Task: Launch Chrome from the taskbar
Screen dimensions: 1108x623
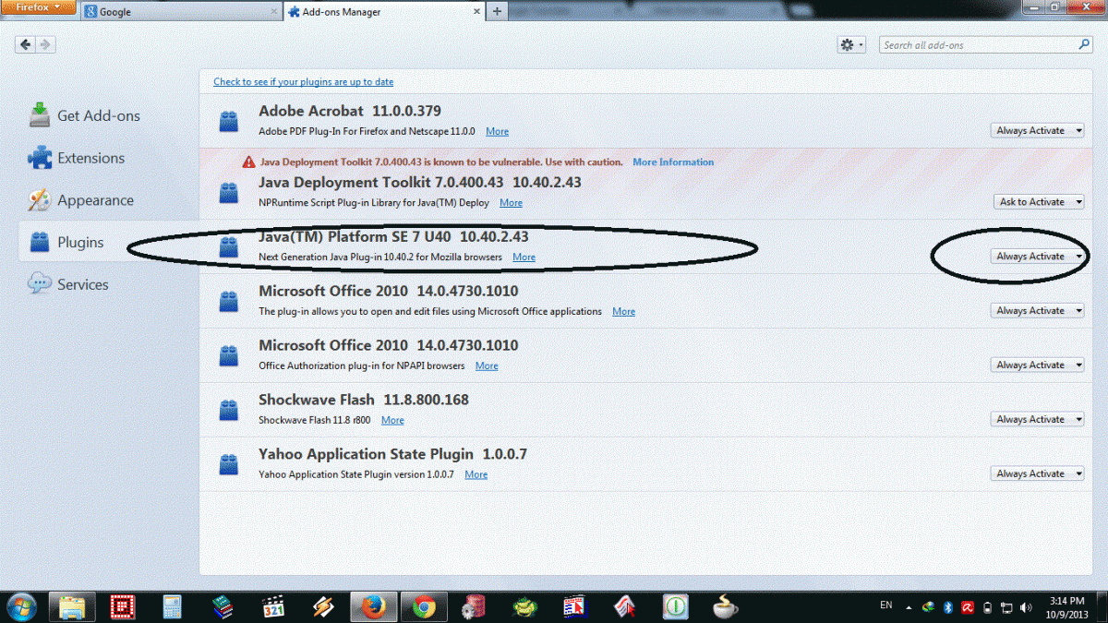Action: click(x=424, y=606)
